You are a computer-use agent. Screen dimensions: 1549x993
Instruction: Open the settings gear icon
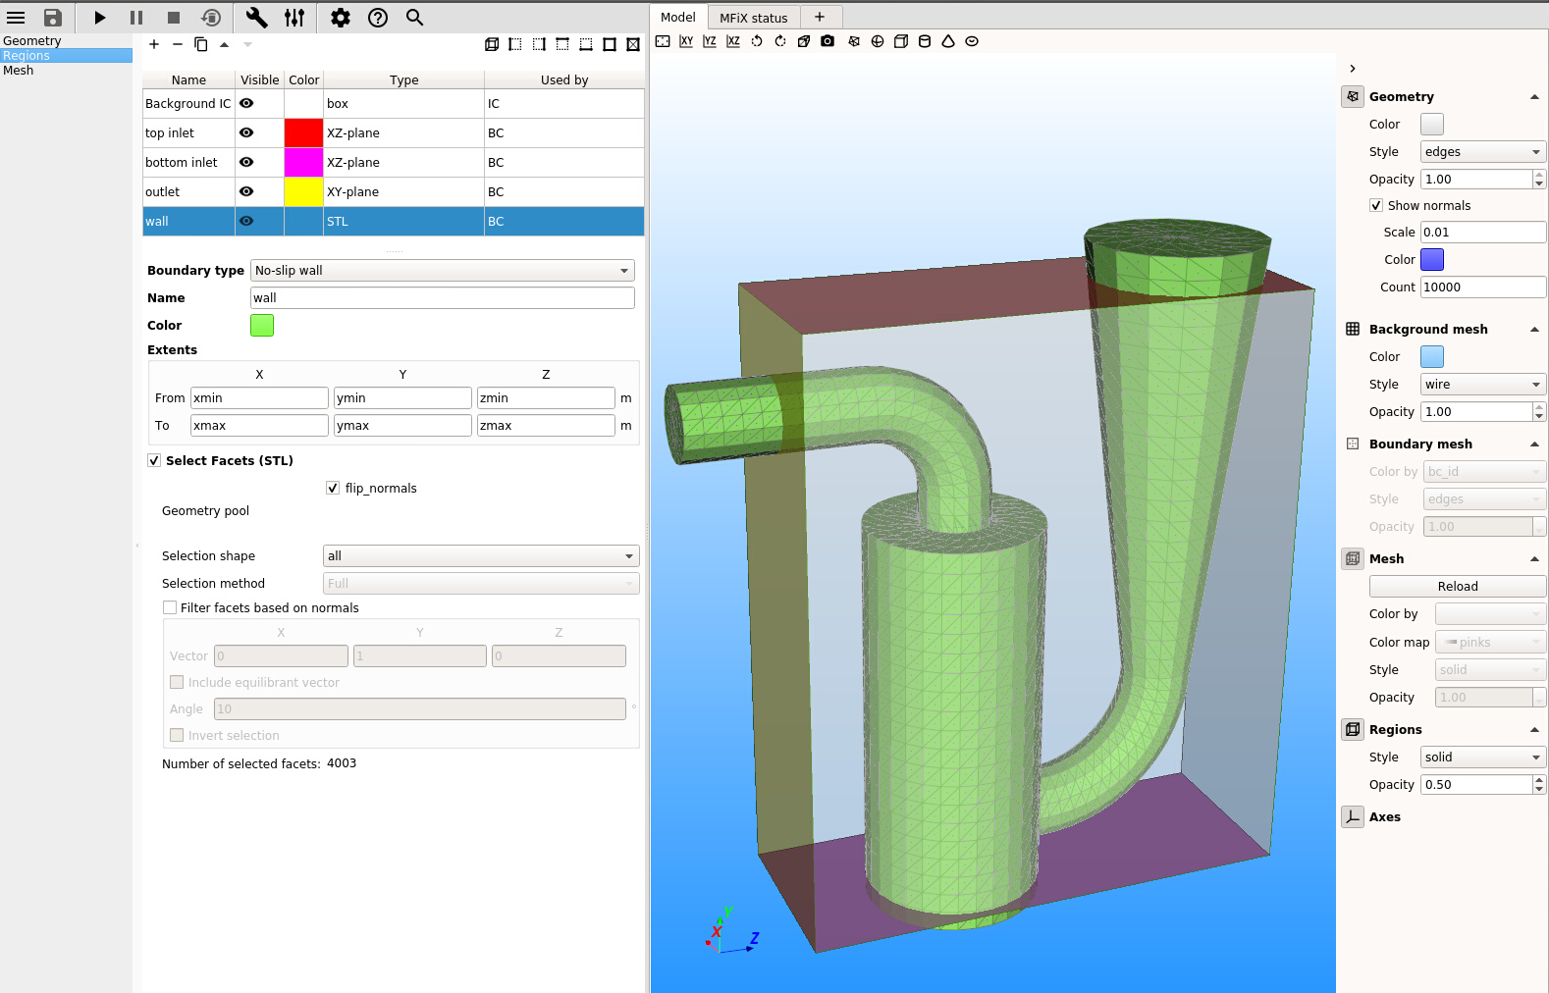point(340,18)
